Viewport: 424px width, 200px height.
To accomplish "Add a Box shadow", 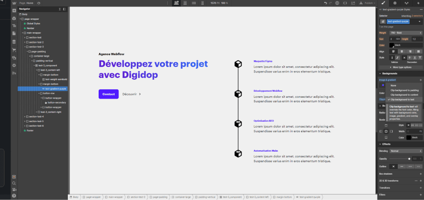I will [x=420, y=174].
